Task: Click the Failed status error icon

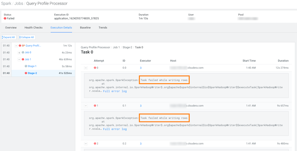Action: coord(5,18)
